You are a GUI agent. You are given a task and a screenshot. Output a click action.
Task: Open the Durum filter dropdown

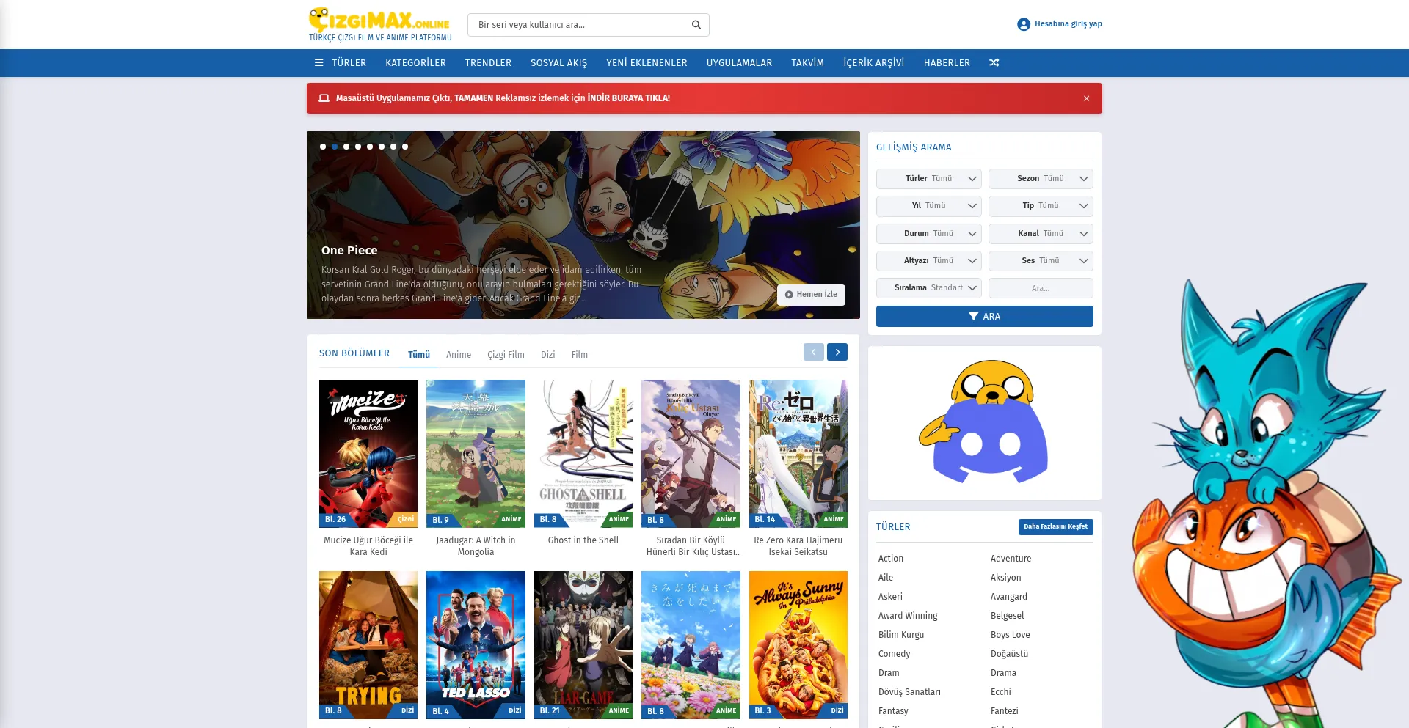click(929, 234)
